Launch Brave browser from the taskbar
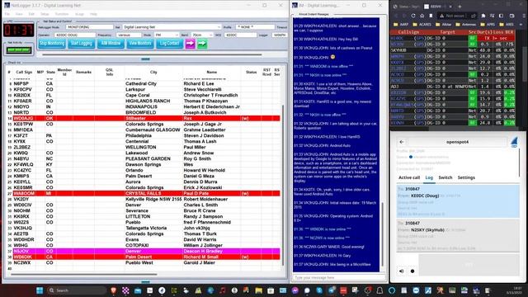This screenshot has height=297, width=528. click(114, 290)
